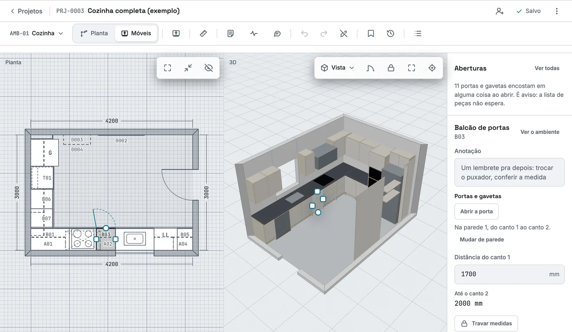
Task: Open the notes document icon
Action: [x=231, y=34]
